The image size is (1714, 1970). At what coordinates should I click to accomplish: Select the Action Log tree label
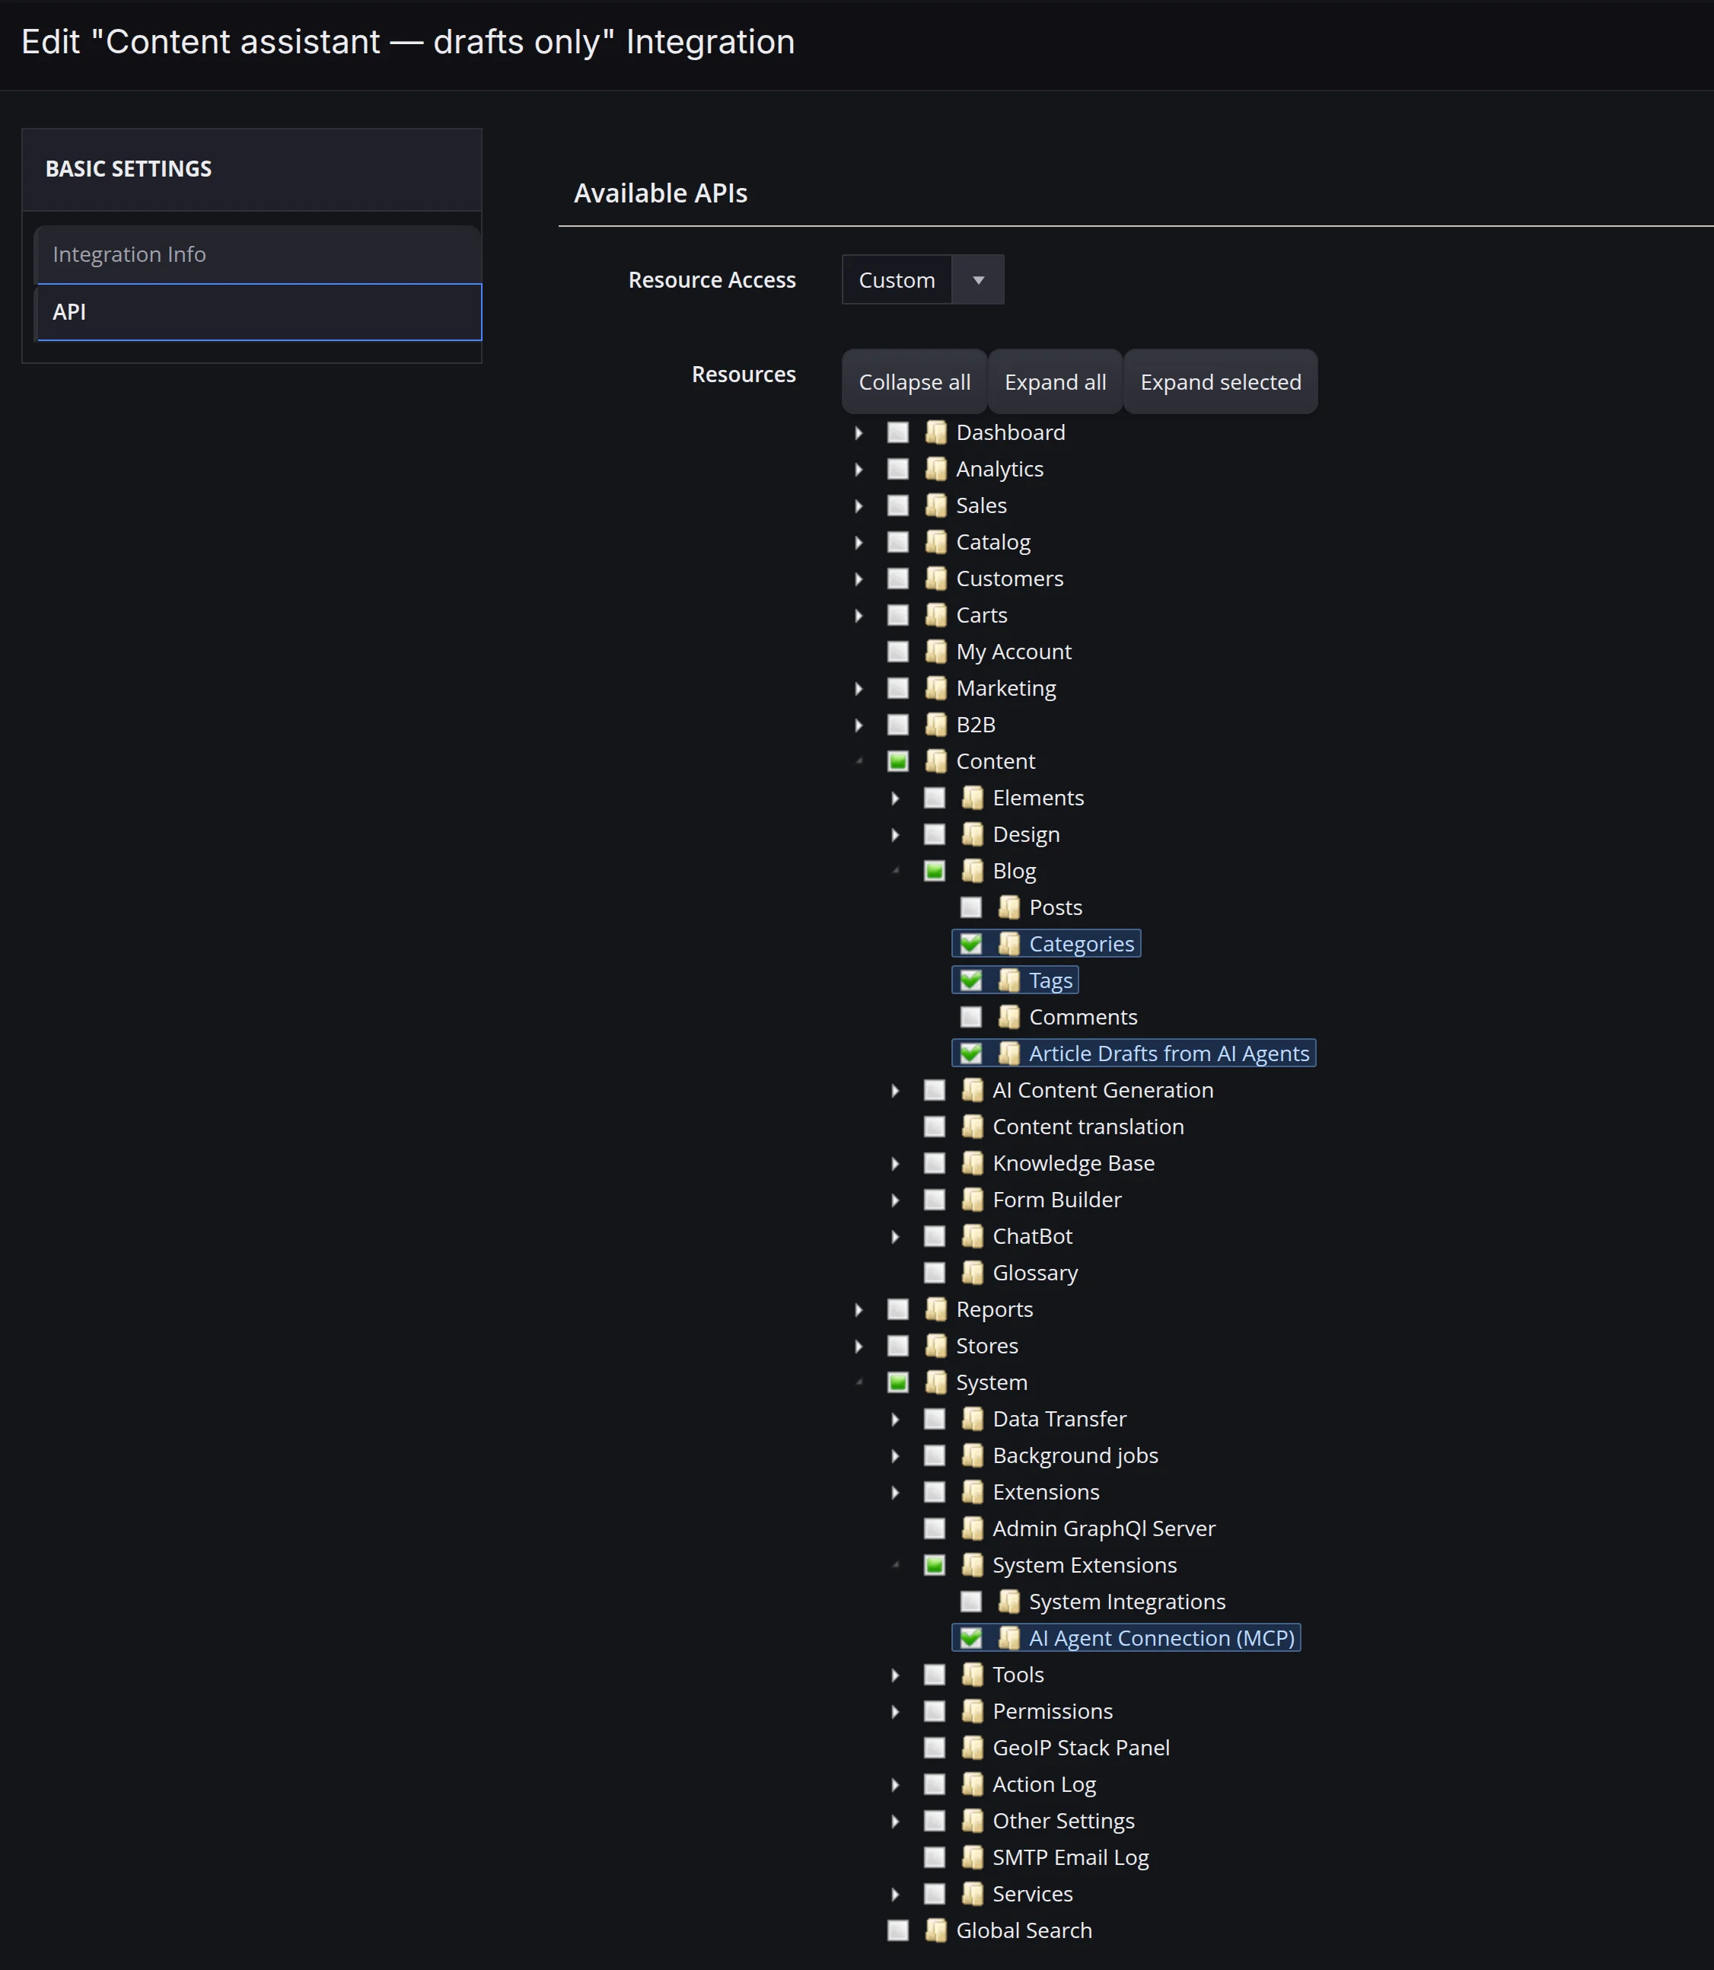coord(1043,1784)
